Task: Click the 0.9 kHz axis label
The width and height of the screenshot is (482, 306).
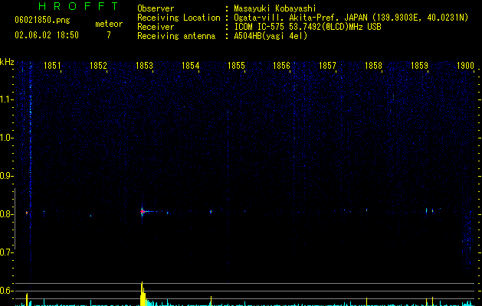Action: click(x=6, y=176)
